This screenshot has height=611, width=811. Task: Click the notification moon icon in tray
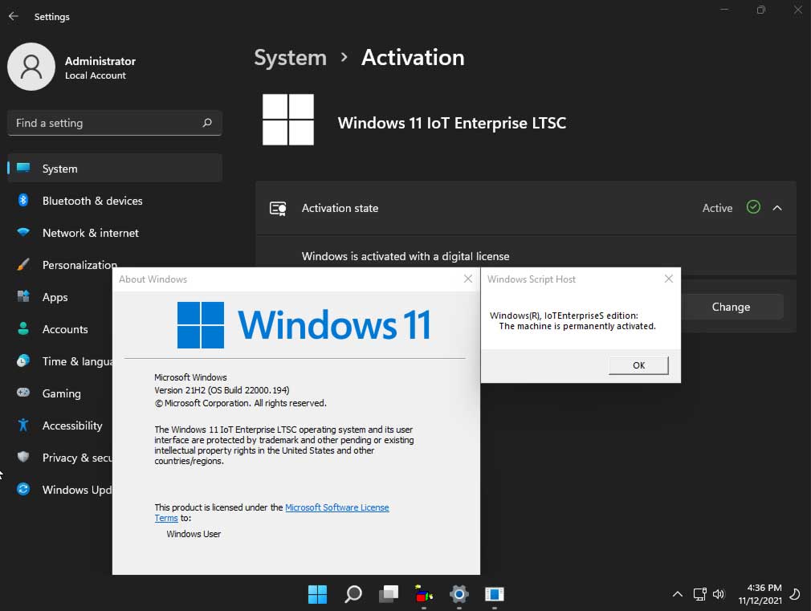pos(795,594)
